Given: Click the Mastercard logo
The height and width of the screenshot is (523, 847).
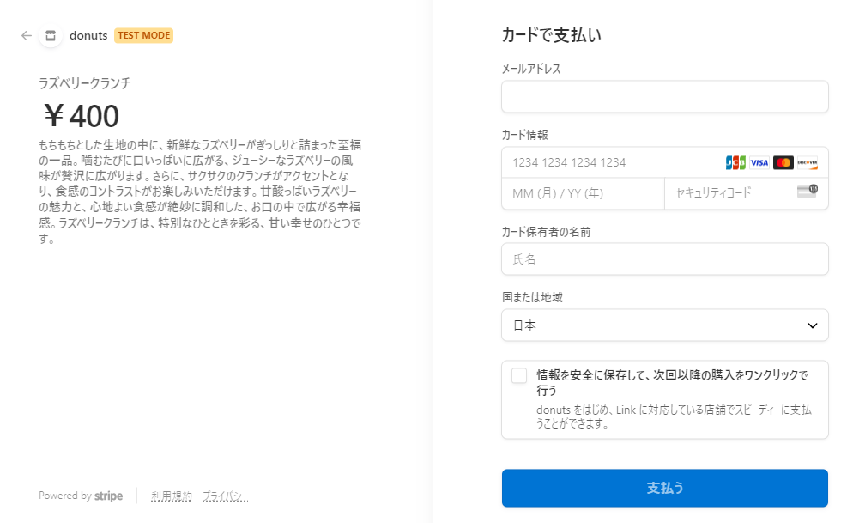Looking at the screenshot, I should 783,162.
